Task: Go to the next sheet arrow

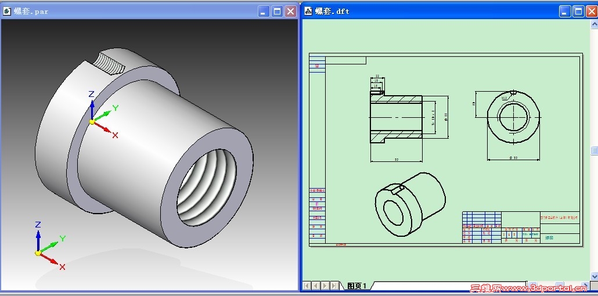Action: [x=325, y=286]
